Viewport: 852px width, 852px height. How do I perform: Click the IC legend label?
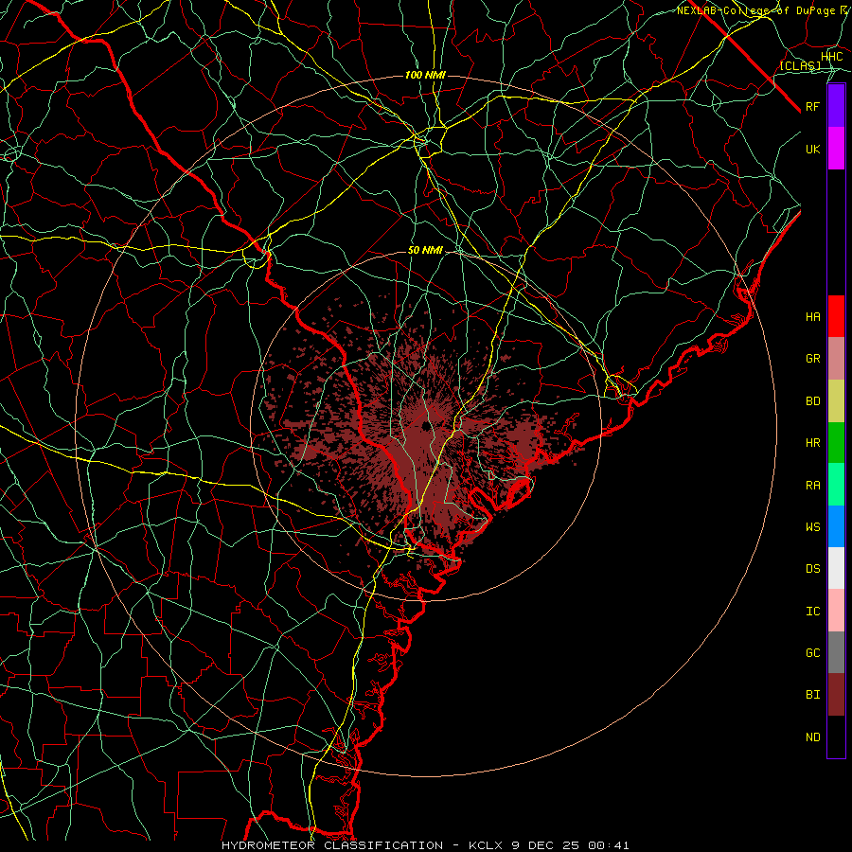(813, 612)
